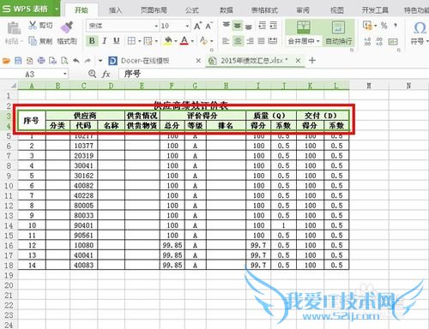This screenshot has height=329, width=429.
Task: Decrease font size with the smaller A icon
Action: point(209,26)
